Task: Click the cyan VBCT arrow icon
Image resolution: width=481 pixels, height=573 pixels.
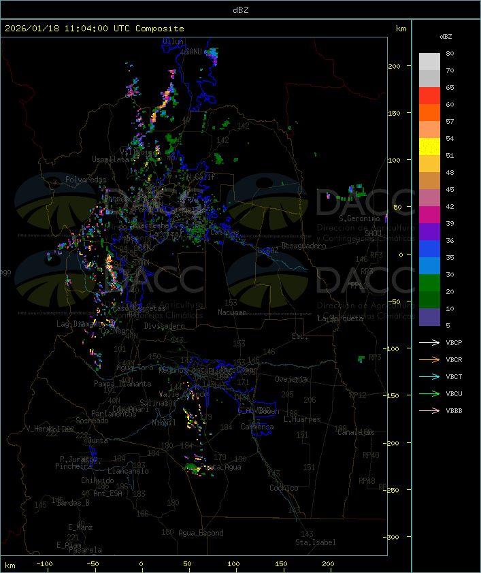Action: pos(429,377)
